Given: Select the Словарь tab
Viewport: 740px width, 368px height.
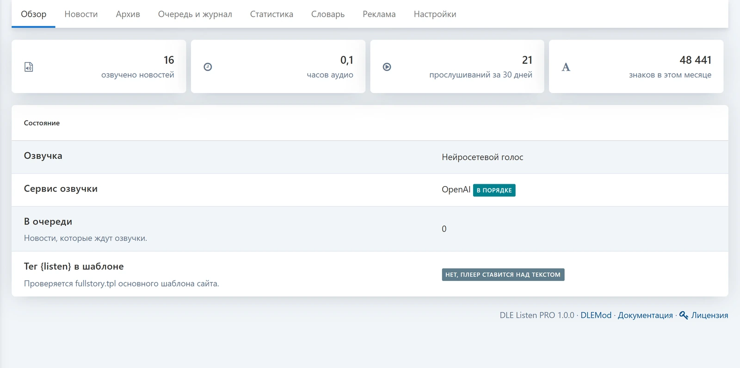Looking at the screenshot, I should [x=328, y=14].
